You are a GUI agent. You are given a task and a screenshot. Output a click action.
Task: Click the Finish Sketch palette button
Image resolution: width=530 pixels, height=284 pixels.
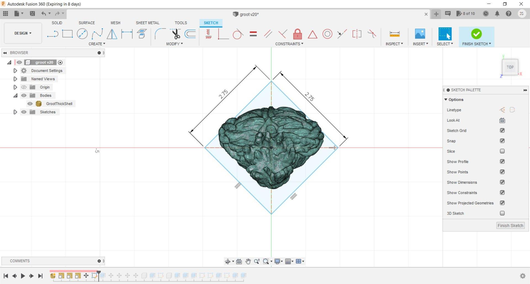(510, 226)
